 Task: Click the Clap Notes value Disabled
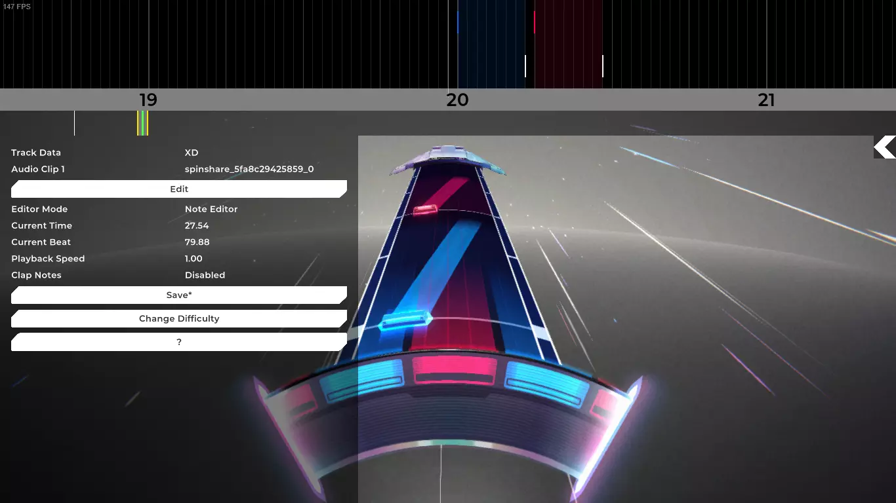(205, 275)
